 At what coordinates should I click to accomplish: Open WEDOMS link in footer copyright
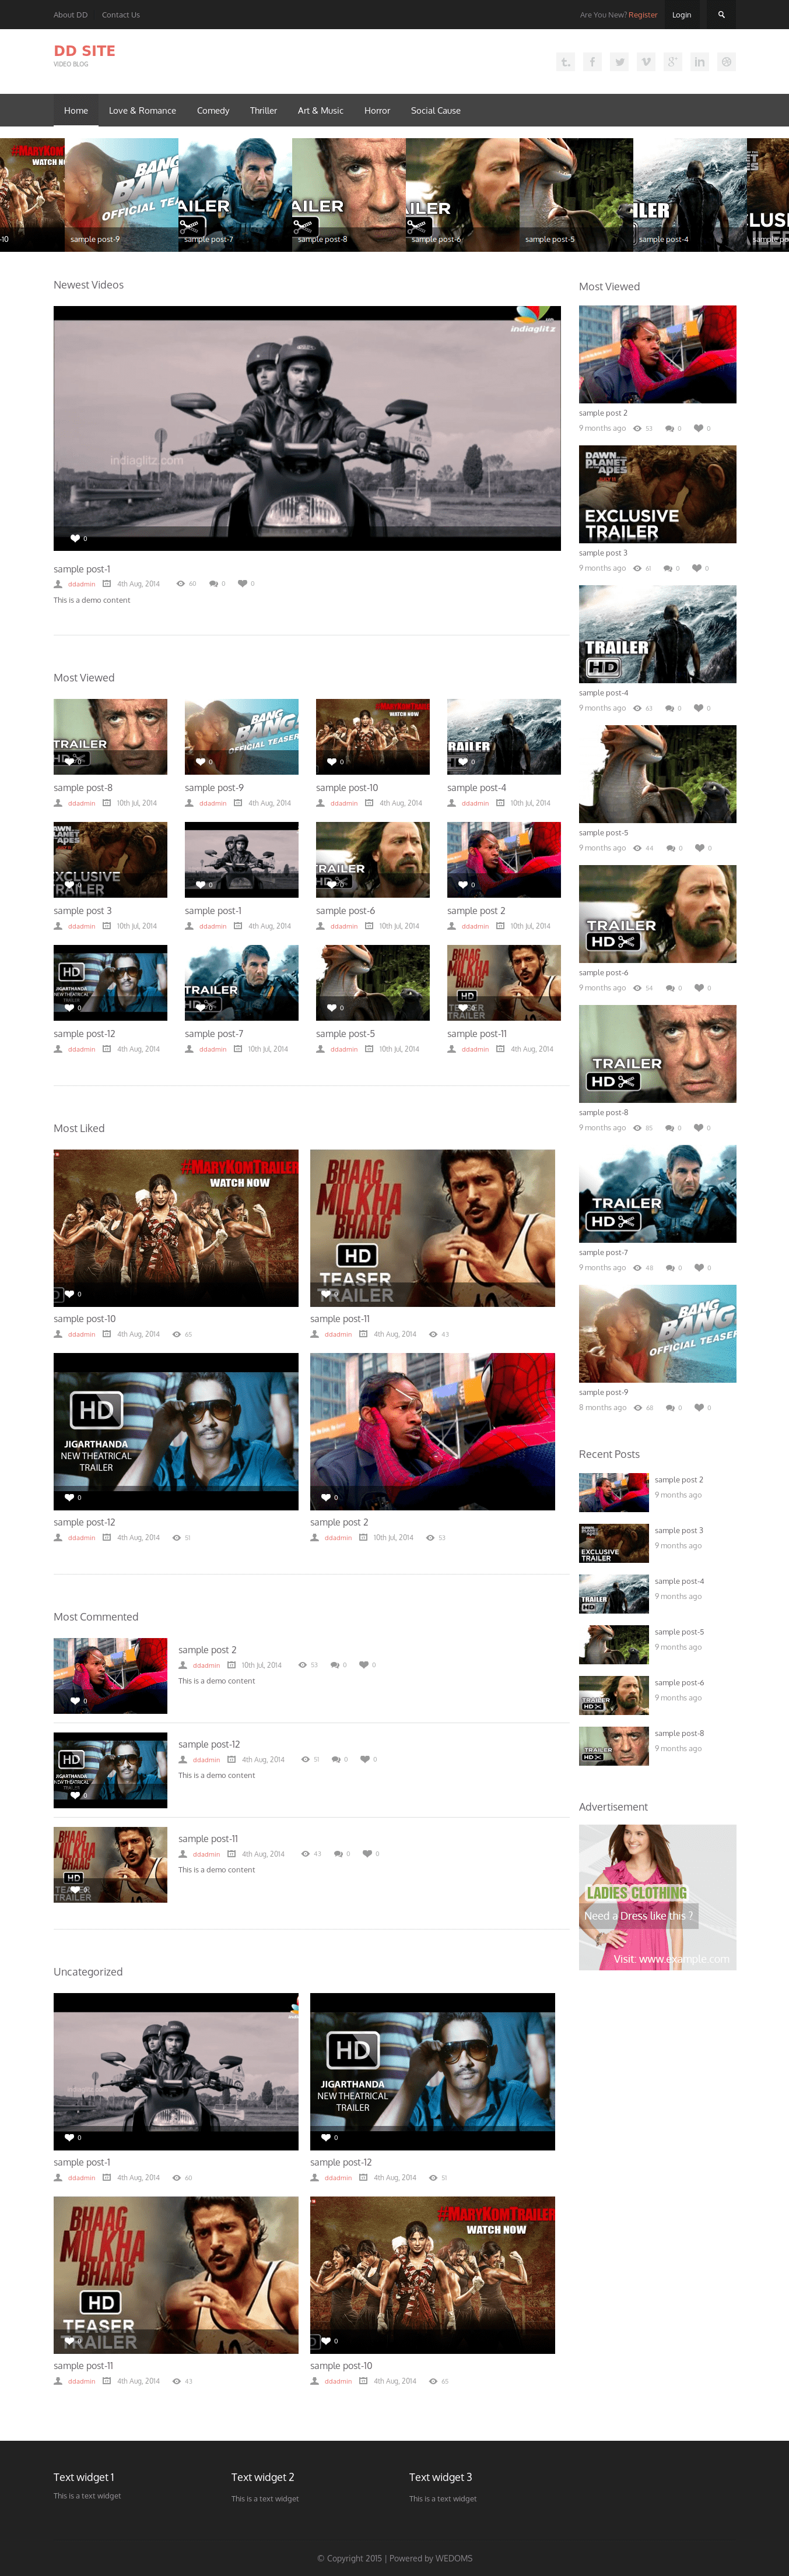(454, 2558)
